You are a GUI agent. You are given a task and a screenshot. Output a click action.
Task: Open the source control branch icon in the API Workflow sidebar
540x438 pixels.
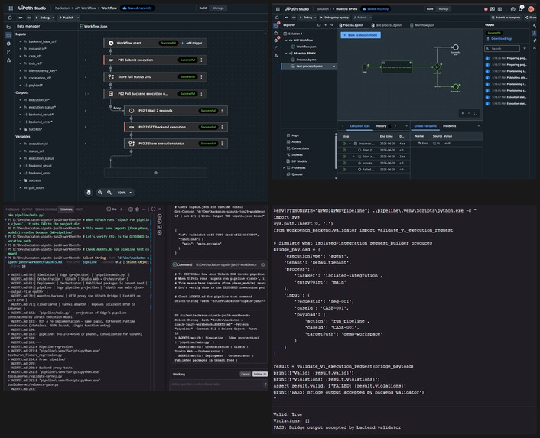pos(8,52)
